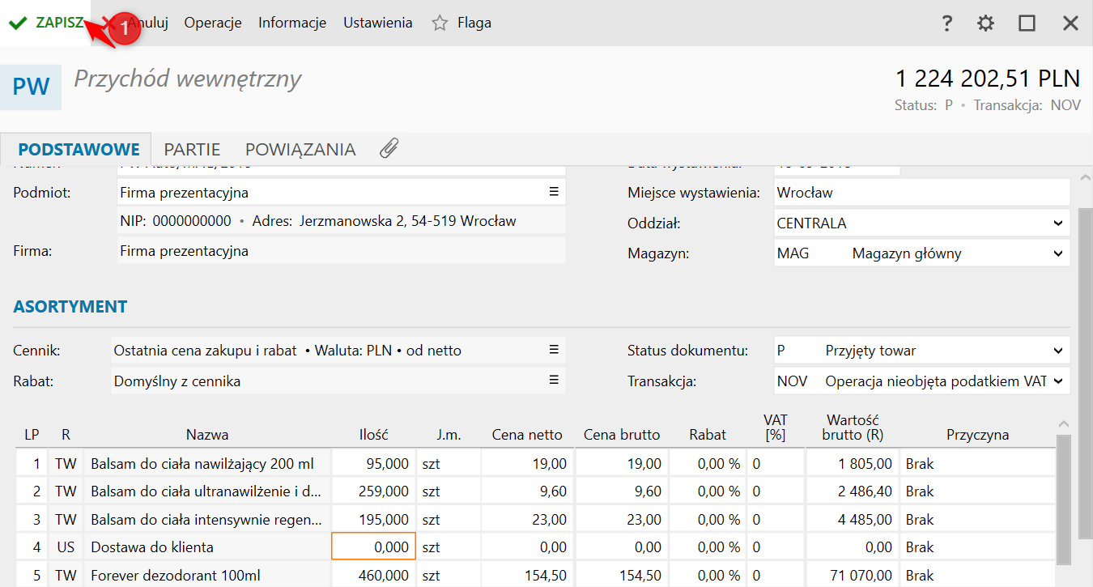Expand the Status dokumentu dropdown

[x=1057, y=351]
